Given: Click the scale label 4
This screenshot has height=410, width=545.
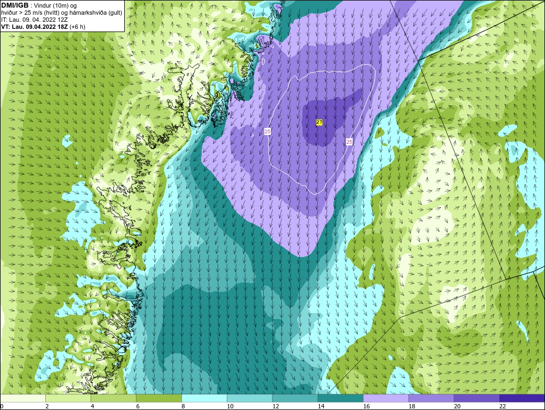Looking at the screenshot, I should coord(93,406).
